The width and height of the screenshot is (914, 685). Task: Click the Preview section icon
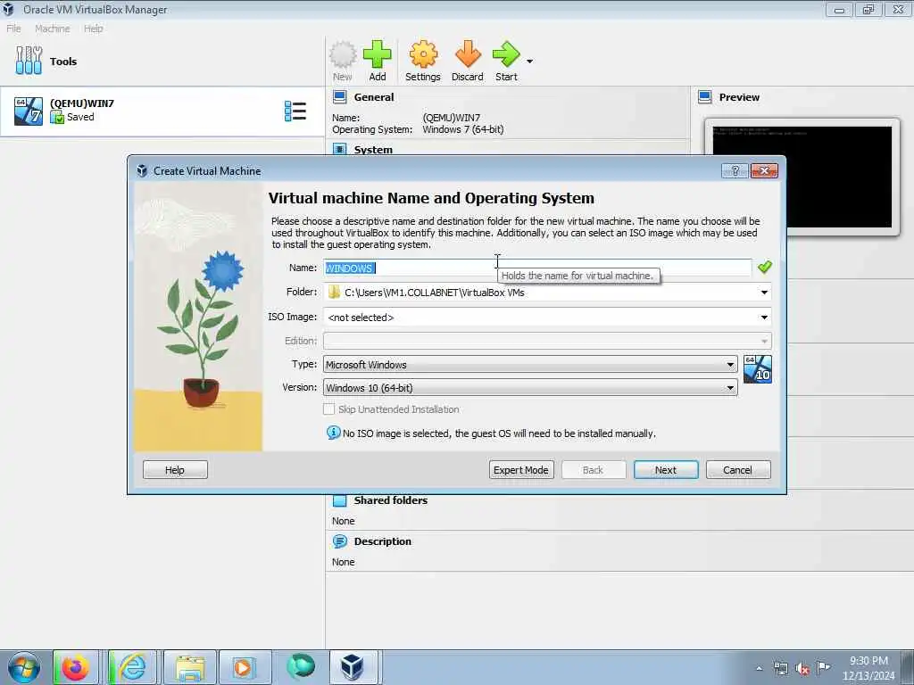705,96
